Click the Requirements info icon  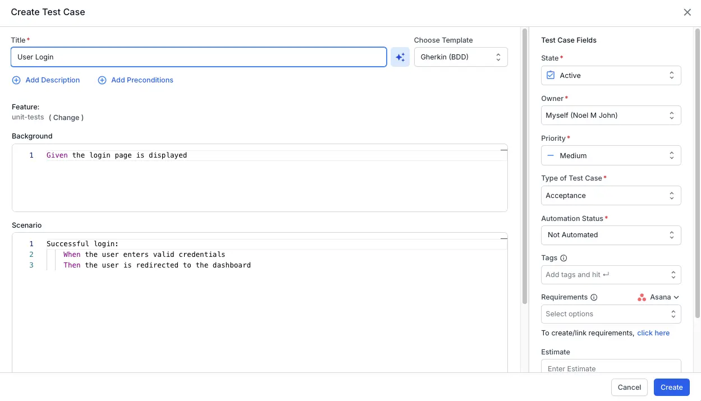(594, 297)
